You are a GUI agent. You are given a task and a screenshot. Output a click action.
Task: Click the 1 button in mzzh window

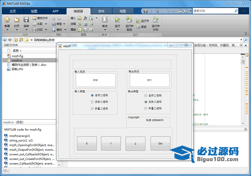(x=111, y=143)
